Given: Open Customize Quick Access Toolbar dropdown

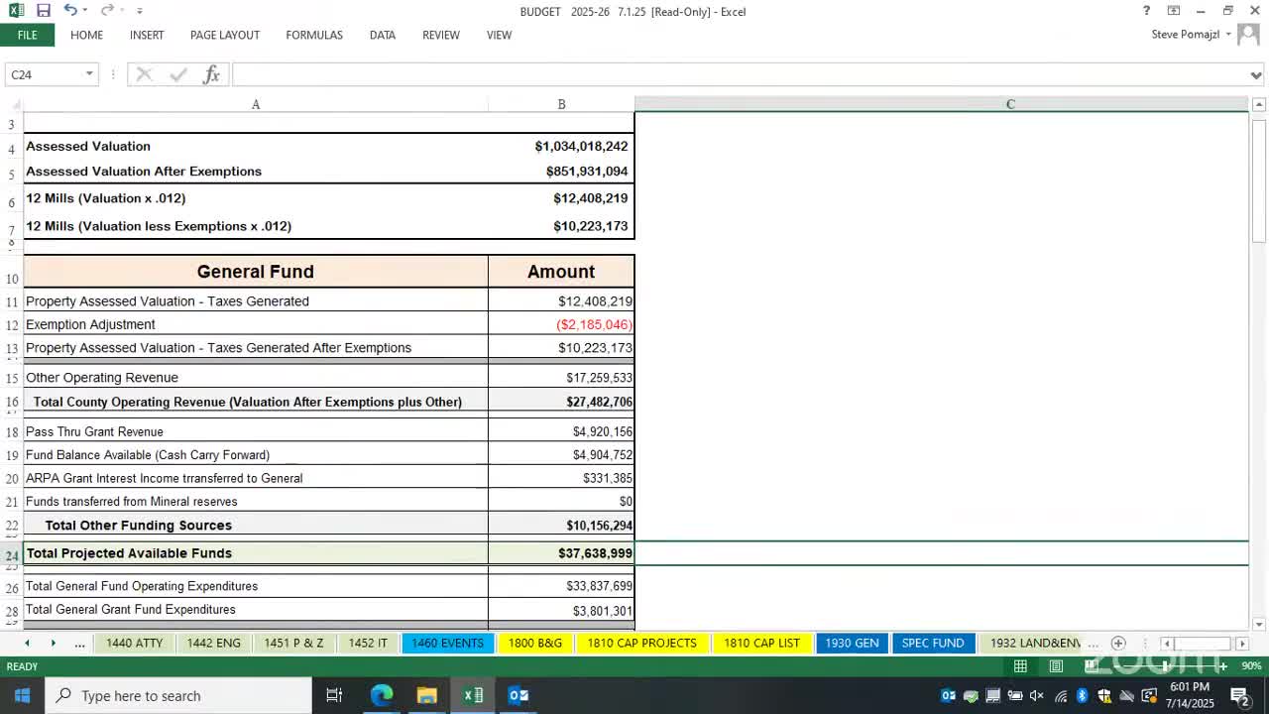Looking at the screenshot, I should [139, 11].
